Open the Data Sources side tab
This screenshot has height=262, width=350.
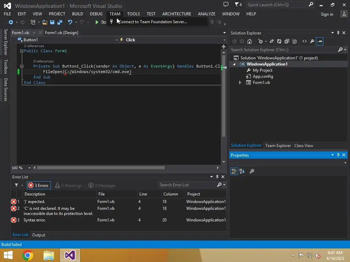click(6, 90)
